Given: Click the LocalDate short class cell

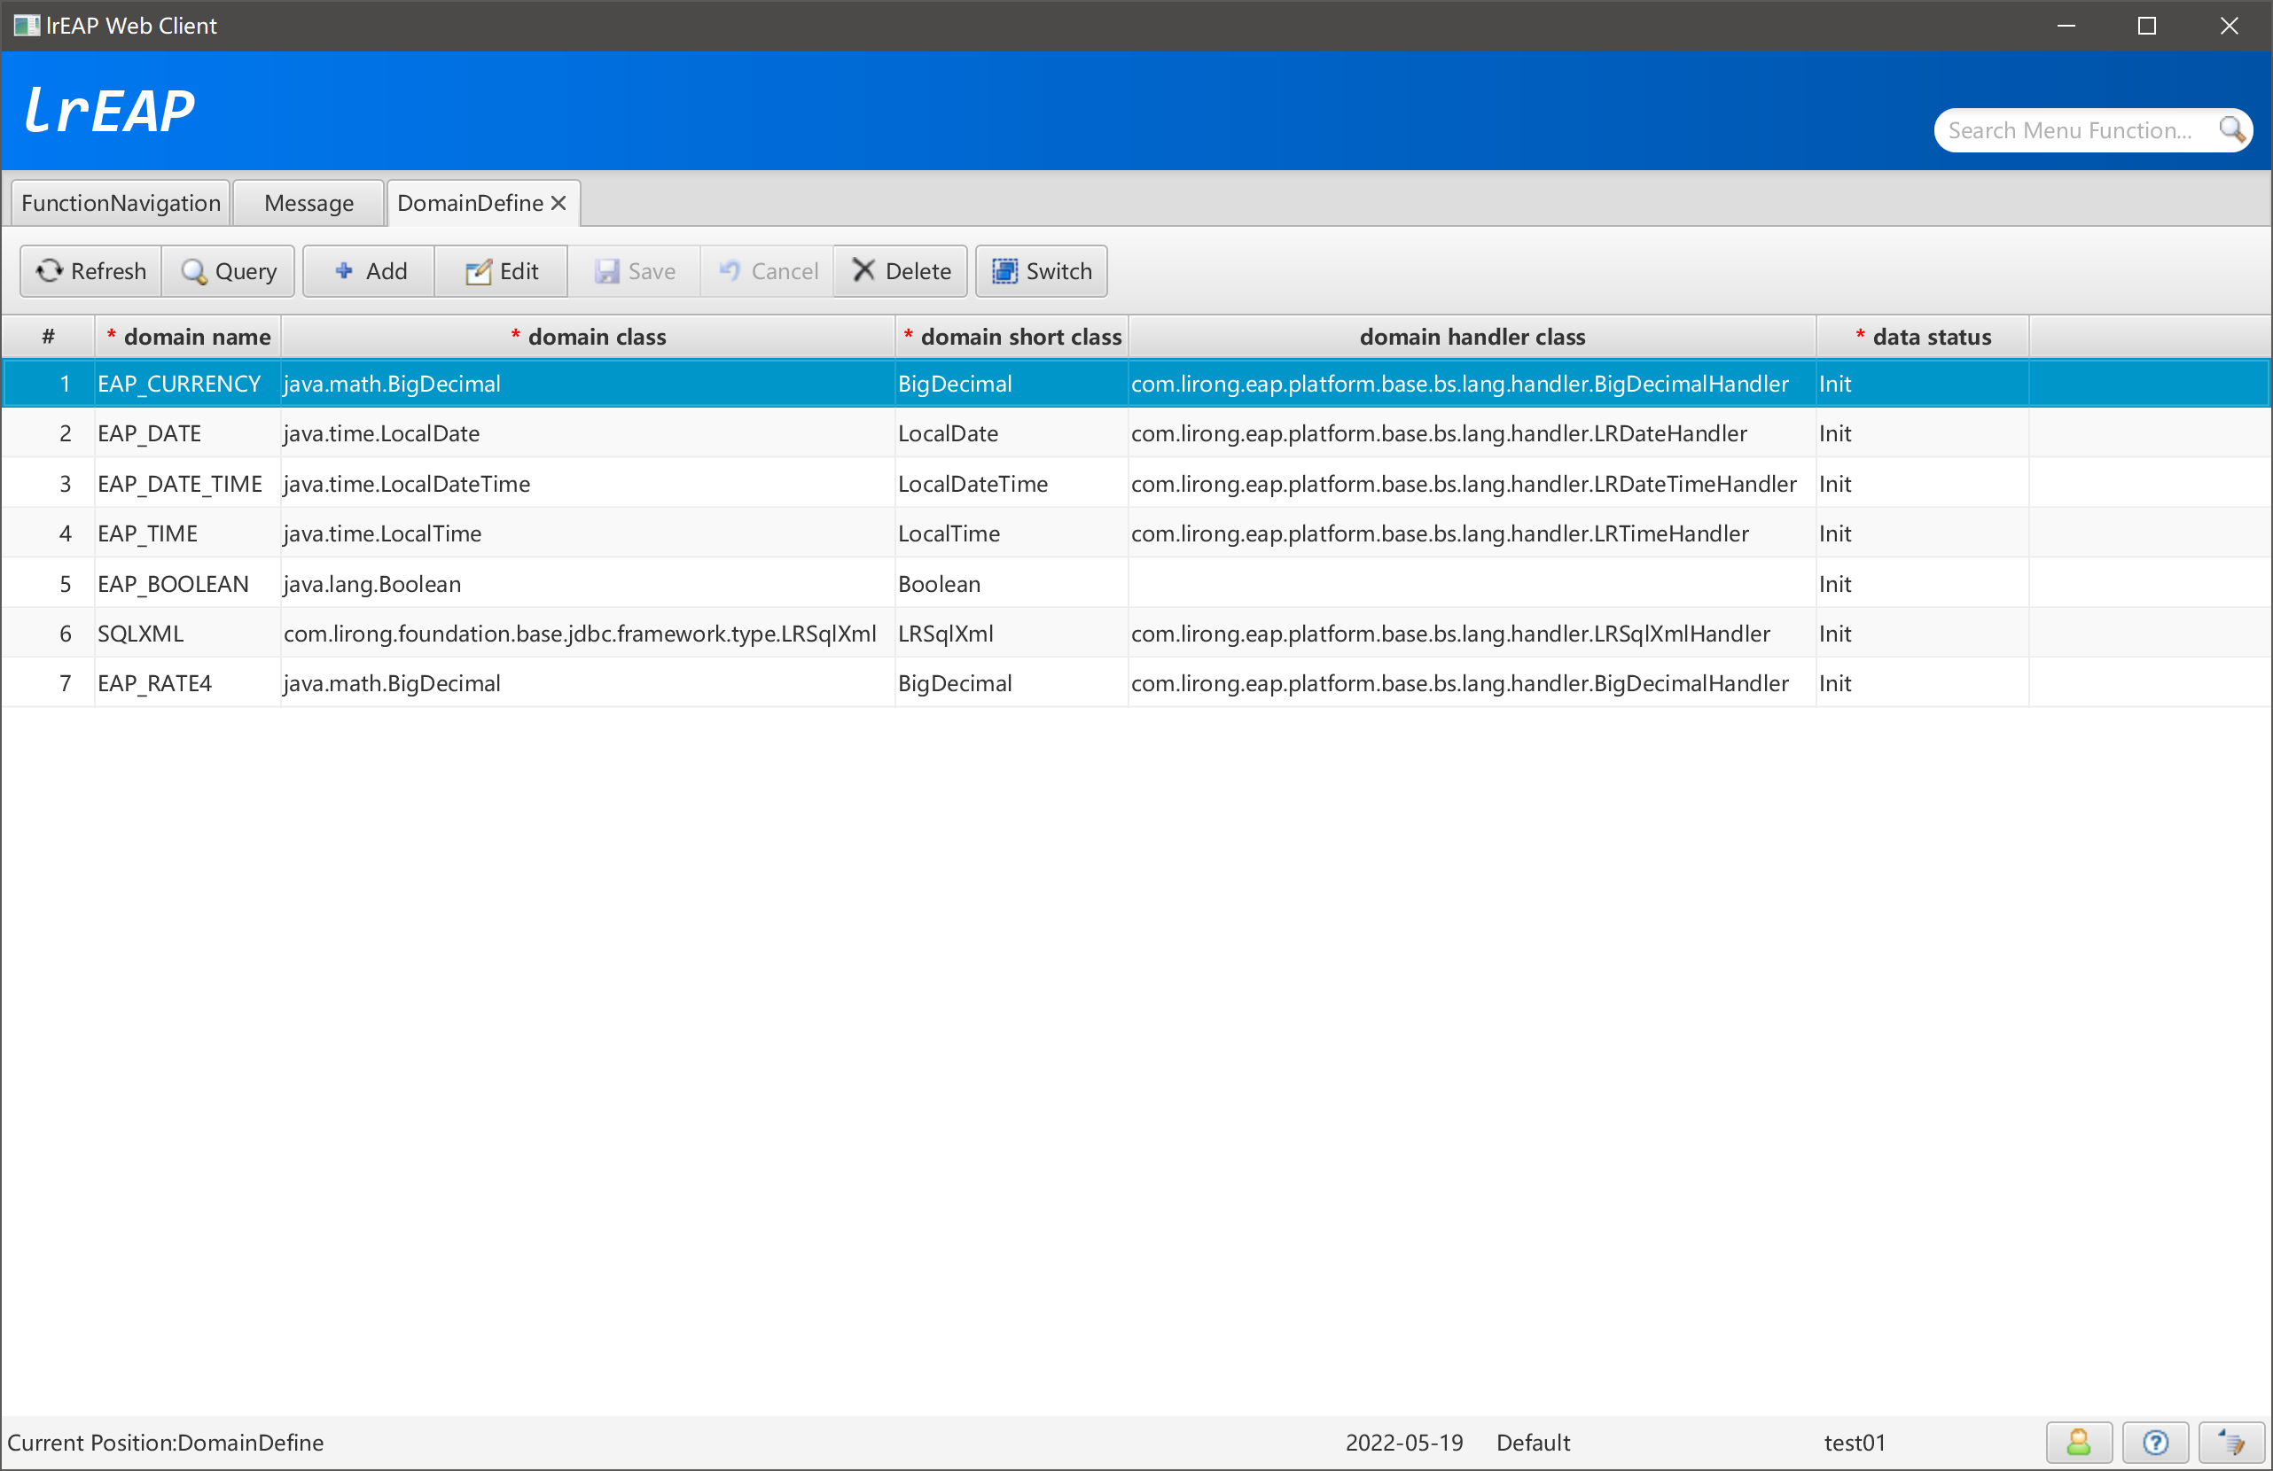Looking at the screenshot, I should click(1012, 433).
